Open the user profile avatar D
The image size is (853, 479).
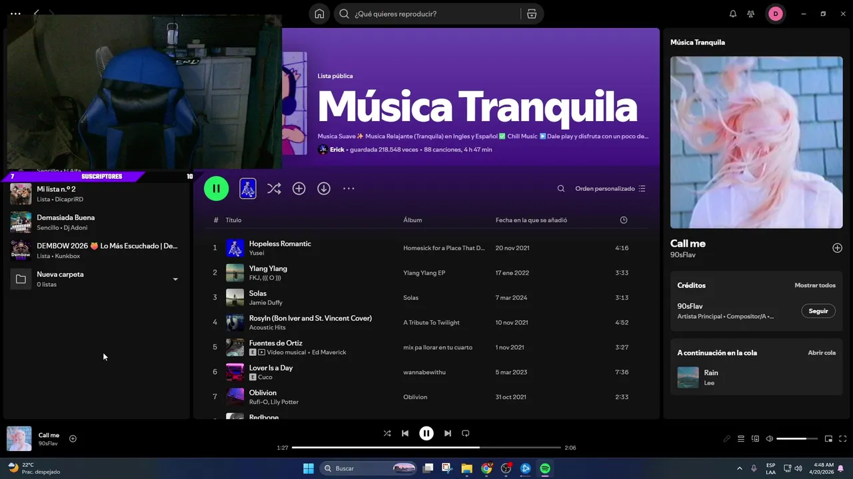pos(776,14)
